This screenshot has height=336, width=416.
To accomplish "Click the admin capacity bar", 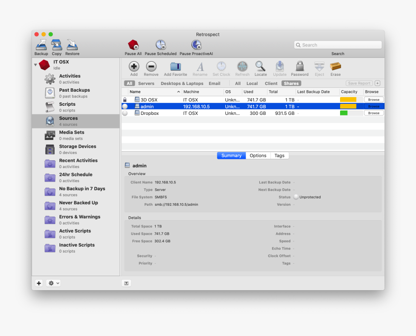I will 351,106.
